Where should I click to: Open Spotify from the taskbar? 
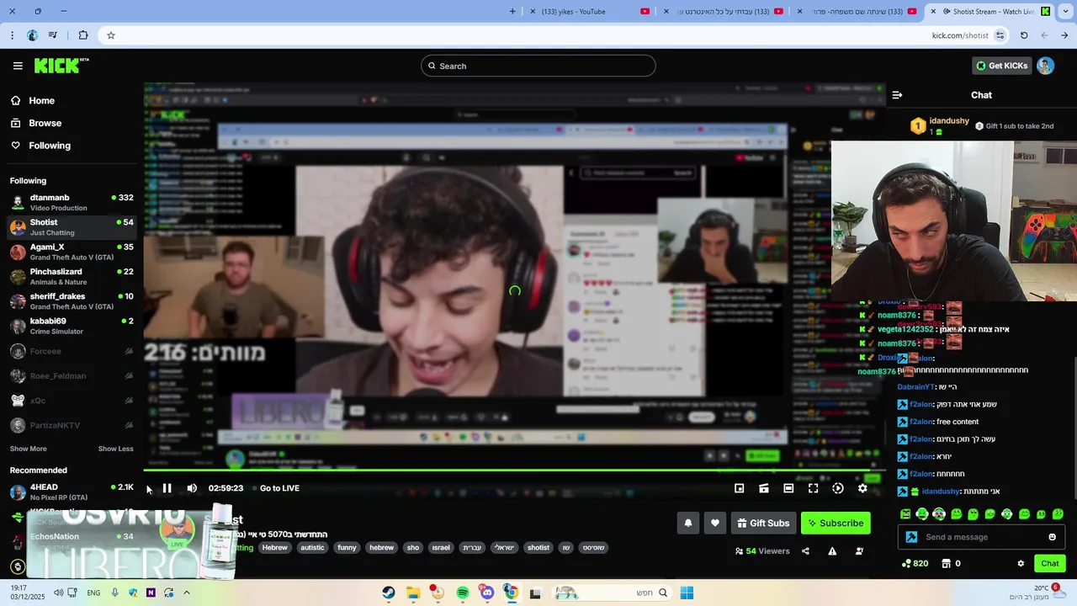(x=462, y=593)
